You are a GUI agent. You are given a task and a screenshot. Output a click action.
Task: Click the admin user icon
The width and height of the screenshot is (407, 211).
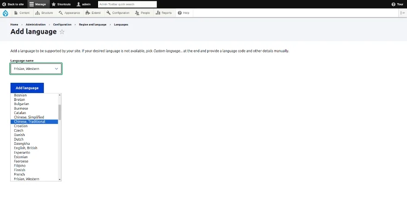(x=79, y=4)
